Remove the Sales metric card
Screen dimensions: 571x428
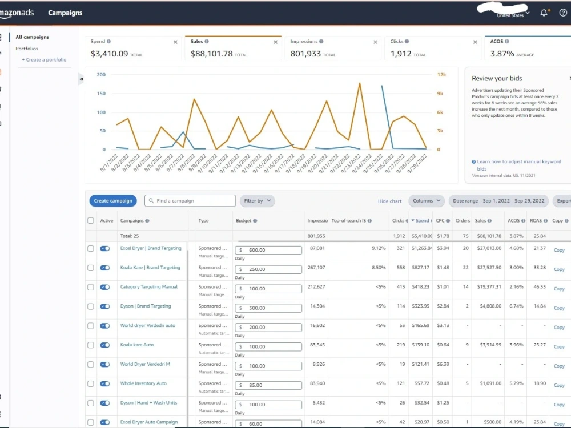coord(276,42)
